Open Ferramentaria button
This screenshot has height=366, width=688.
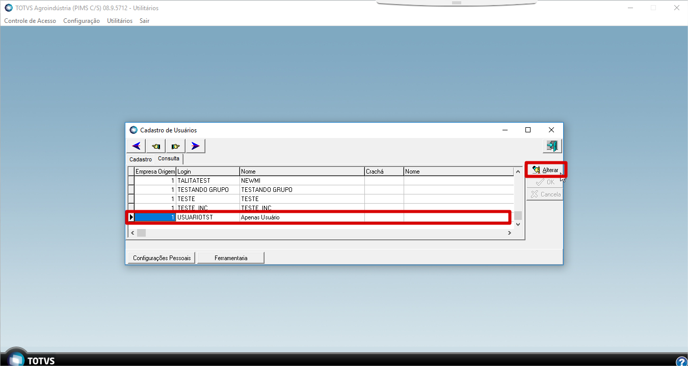231,258
